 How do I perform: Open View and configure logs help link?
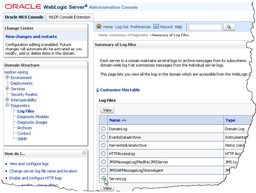point(29,164)
